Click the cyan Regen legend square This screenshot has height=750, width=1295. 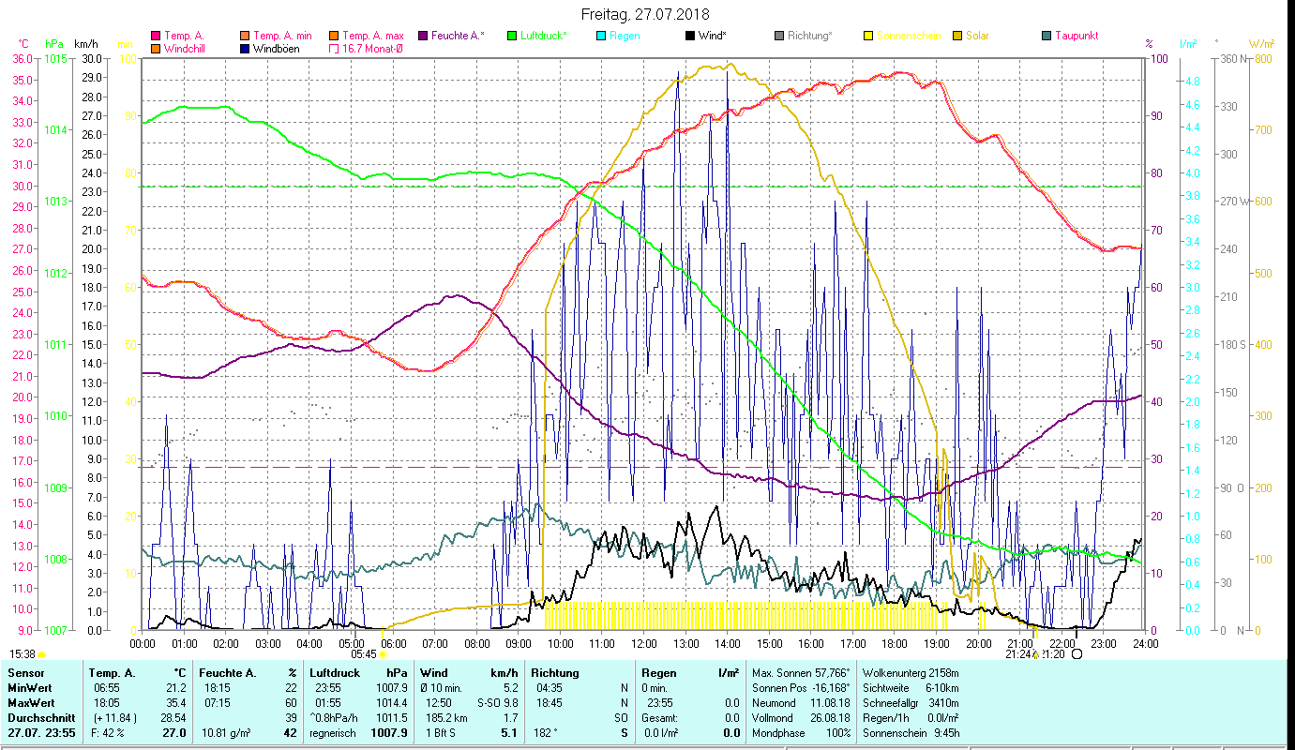(x=601, y=36)
